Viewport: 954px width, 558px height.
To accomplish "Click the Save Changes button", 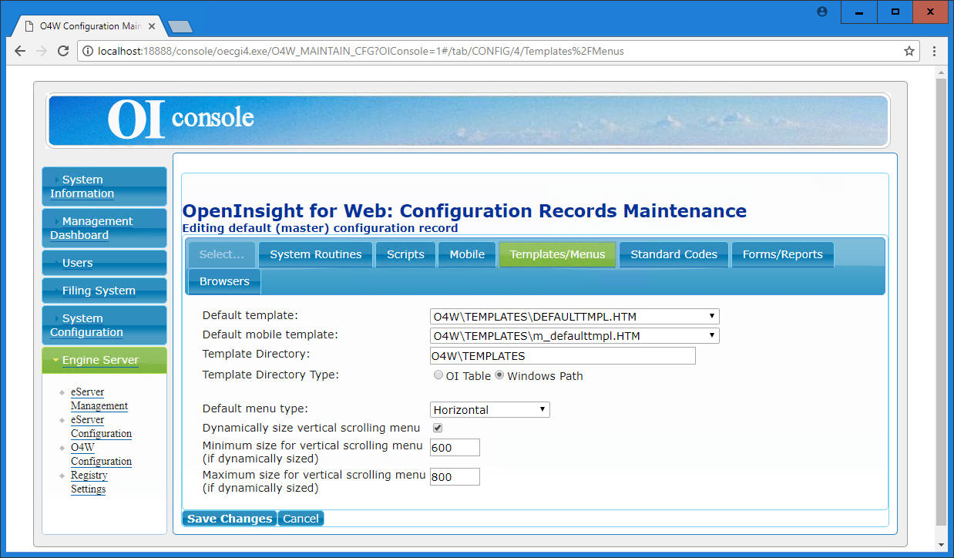I will click(x=230, y=519).
